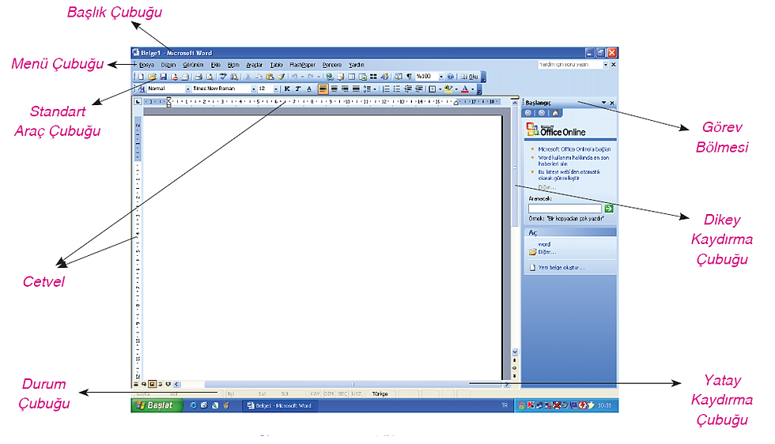Click 'Yeni belge oluştur...' link in task pane
The height and width of the screenshot is (444, 775).
[x=561, y=268]
